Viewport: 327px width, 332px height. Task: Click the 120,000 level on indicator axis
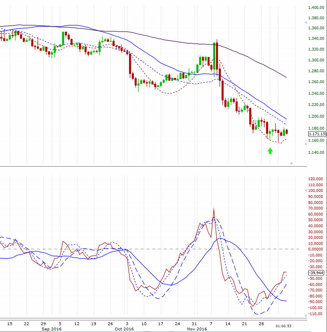[317, 179]
